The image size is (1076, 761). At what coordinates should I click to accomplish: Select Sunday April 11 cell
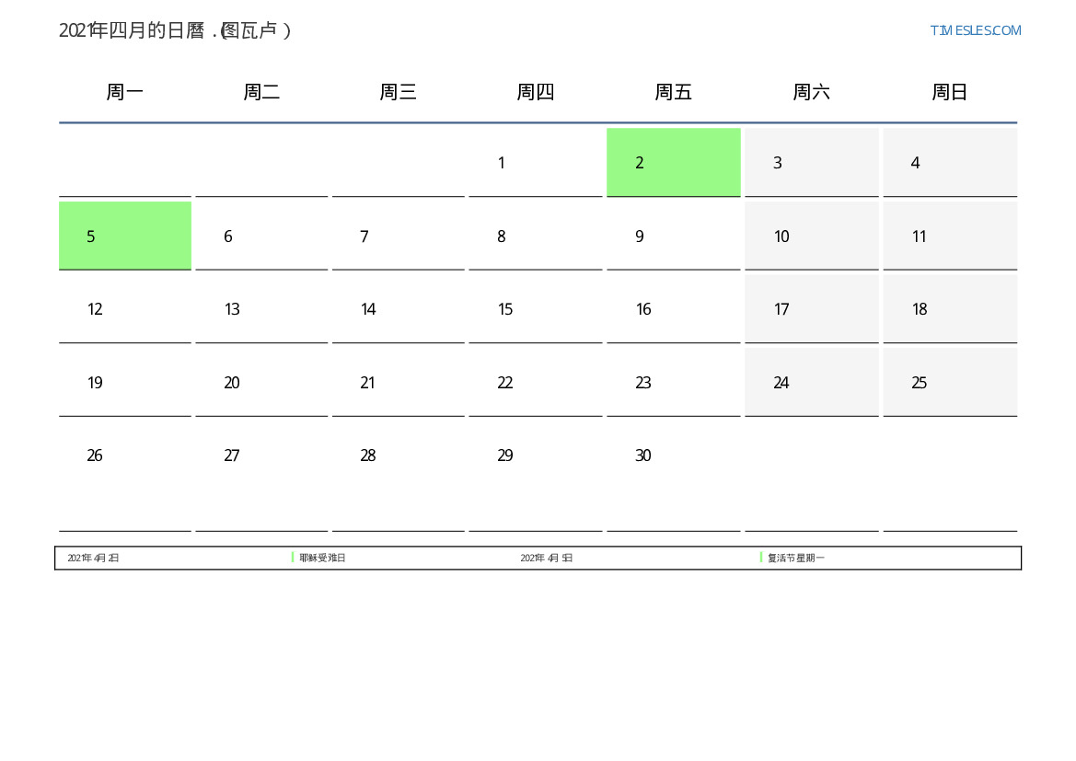click(949, 236)
